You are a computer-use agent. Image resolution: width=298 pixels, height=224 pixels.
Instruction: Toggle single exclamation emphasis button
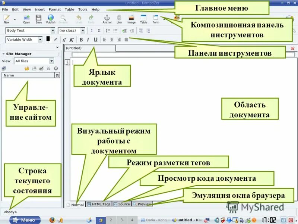pos(92,31)
